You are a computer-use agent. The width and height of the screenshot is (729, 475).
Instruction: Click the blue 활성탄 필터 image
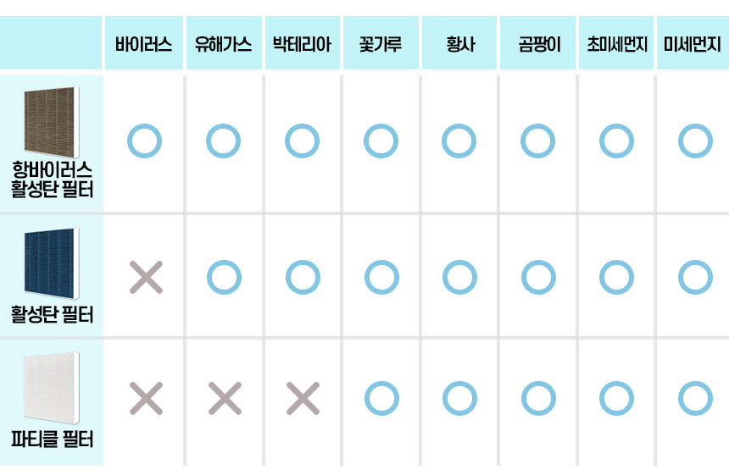pos(53,262)
